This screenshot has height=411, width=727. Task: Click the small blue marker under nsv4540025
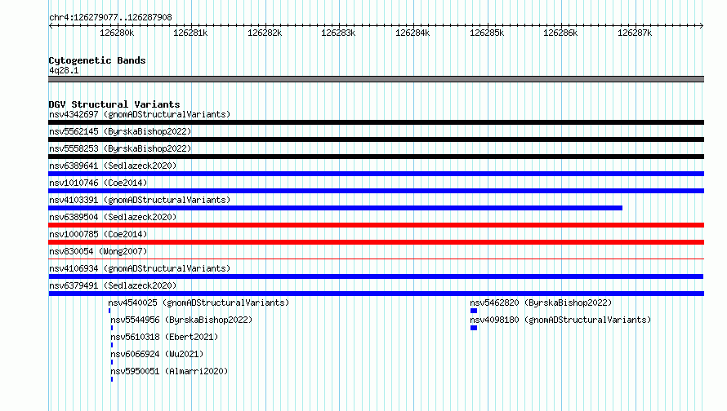109,311
